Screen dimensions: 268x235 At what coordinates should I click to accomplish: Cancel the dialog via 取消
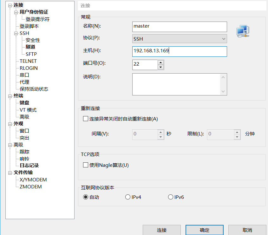coord(247,230)
